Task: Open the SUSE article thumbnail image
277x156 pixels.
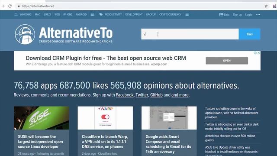Action: pyautogui.click(x=42, y=118)
